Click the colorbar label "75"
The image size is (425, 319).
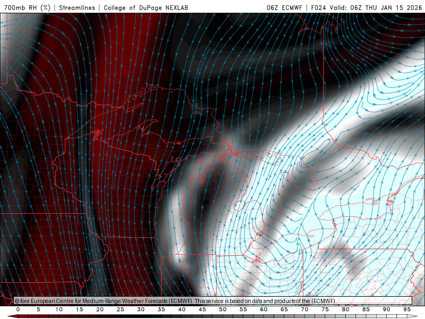pyautogui.click(x=325, y=309)
